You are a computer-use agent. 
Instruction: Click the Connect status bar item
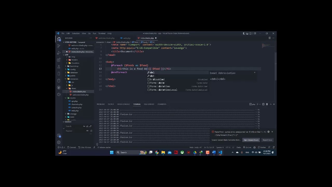[72, 147]
